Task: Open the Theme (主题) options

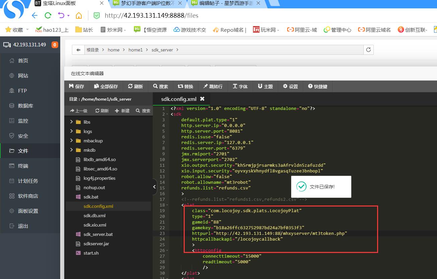Action: pos(265,86)
